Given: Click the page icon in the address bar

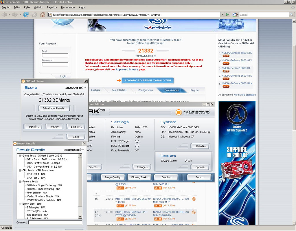Looking at the screenshot, I should point(50,14).
